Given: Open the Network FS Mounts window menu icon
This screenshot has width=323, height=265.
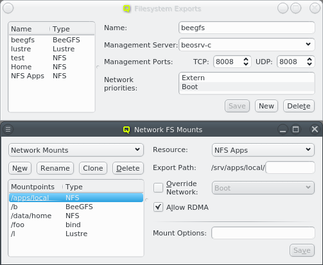Looking at the screenshot, I should pos(8,130).
